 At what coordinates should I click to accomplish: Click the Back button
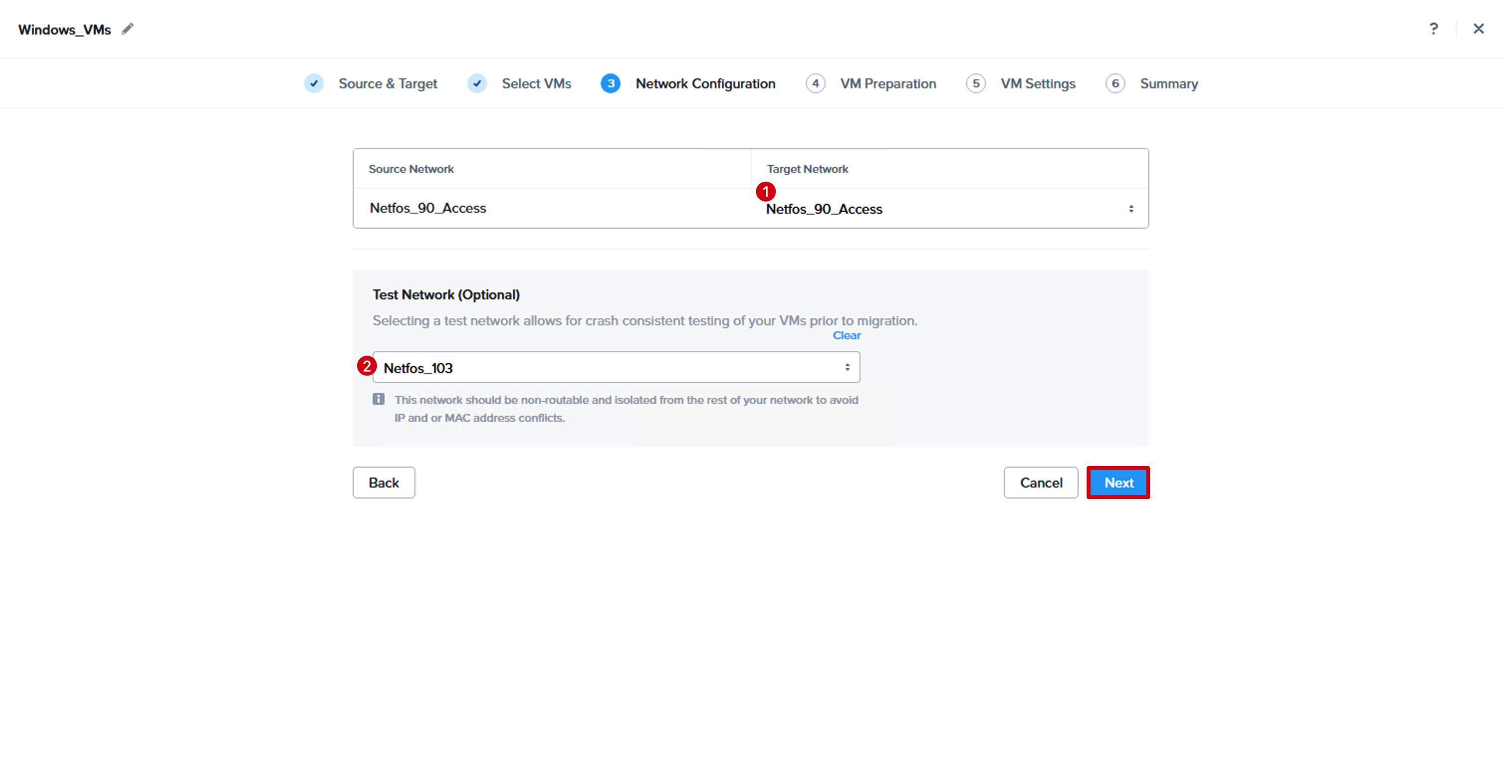click(383, 483)
